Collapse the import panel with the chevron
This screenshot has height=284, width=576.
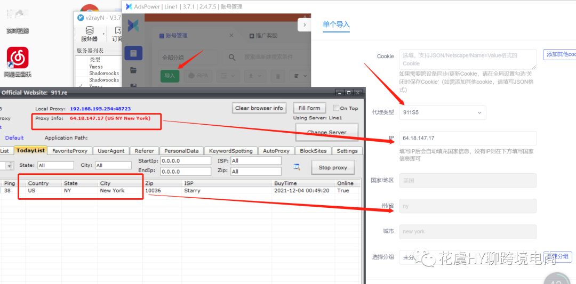[305, 25]
